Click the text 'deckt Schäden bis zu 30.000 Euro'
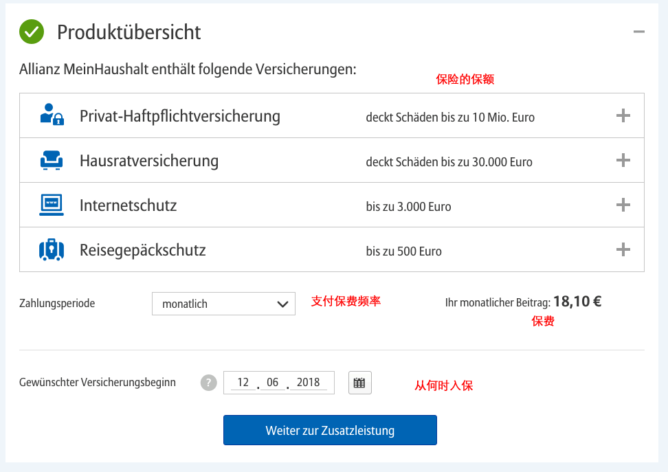This screenshot has height=472, width=668. [x=449, y=162]
